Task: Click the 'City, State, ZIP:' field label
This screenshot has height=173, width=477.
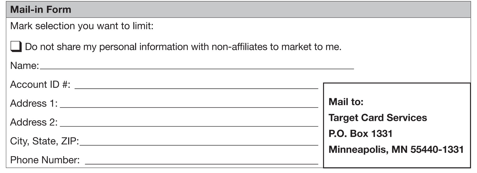Action: 44,141
